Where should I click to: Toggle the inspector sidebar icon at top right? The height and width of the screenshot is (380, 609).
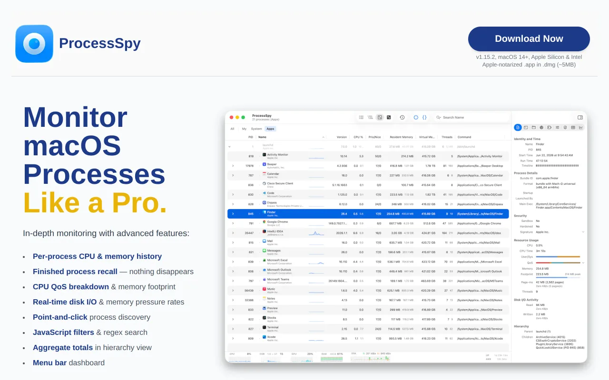tap(580, 117)
